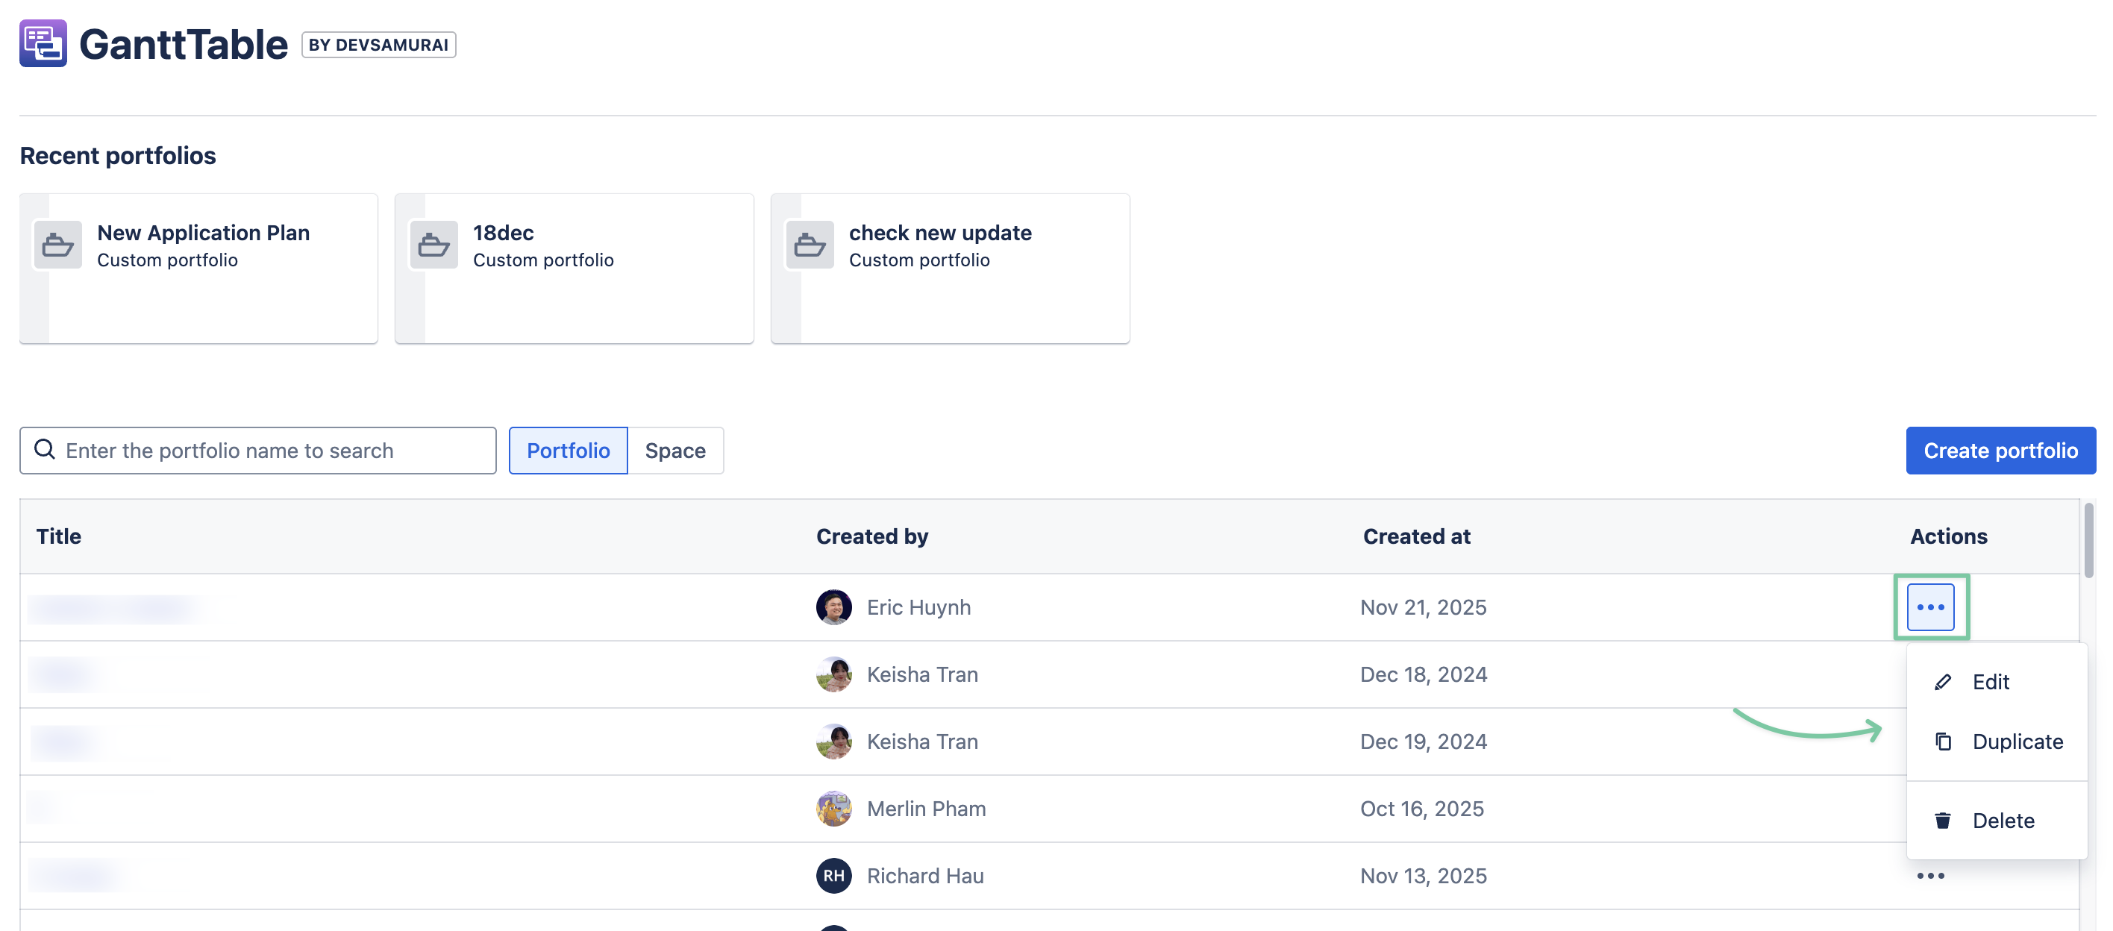
Task: Click the search magnifier icon
Action: pos(44,450)
